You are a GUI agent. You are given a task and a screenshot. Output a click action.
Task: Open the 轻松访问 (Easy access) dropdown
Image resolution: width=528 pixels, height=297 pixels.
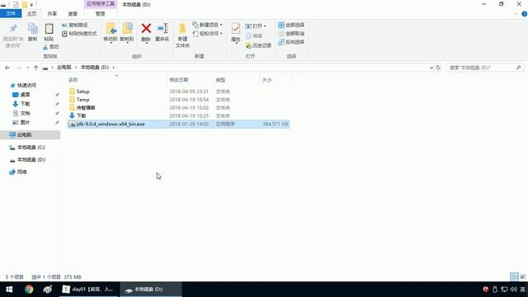221,33
